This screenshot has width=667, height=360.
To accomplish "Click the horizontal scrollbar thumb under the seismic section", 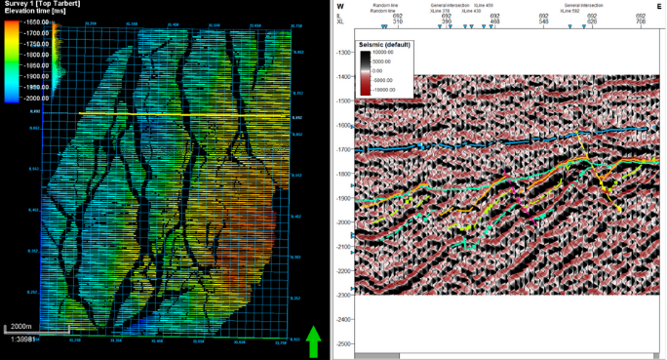I will pyautogui.click(x=376, y=356).
